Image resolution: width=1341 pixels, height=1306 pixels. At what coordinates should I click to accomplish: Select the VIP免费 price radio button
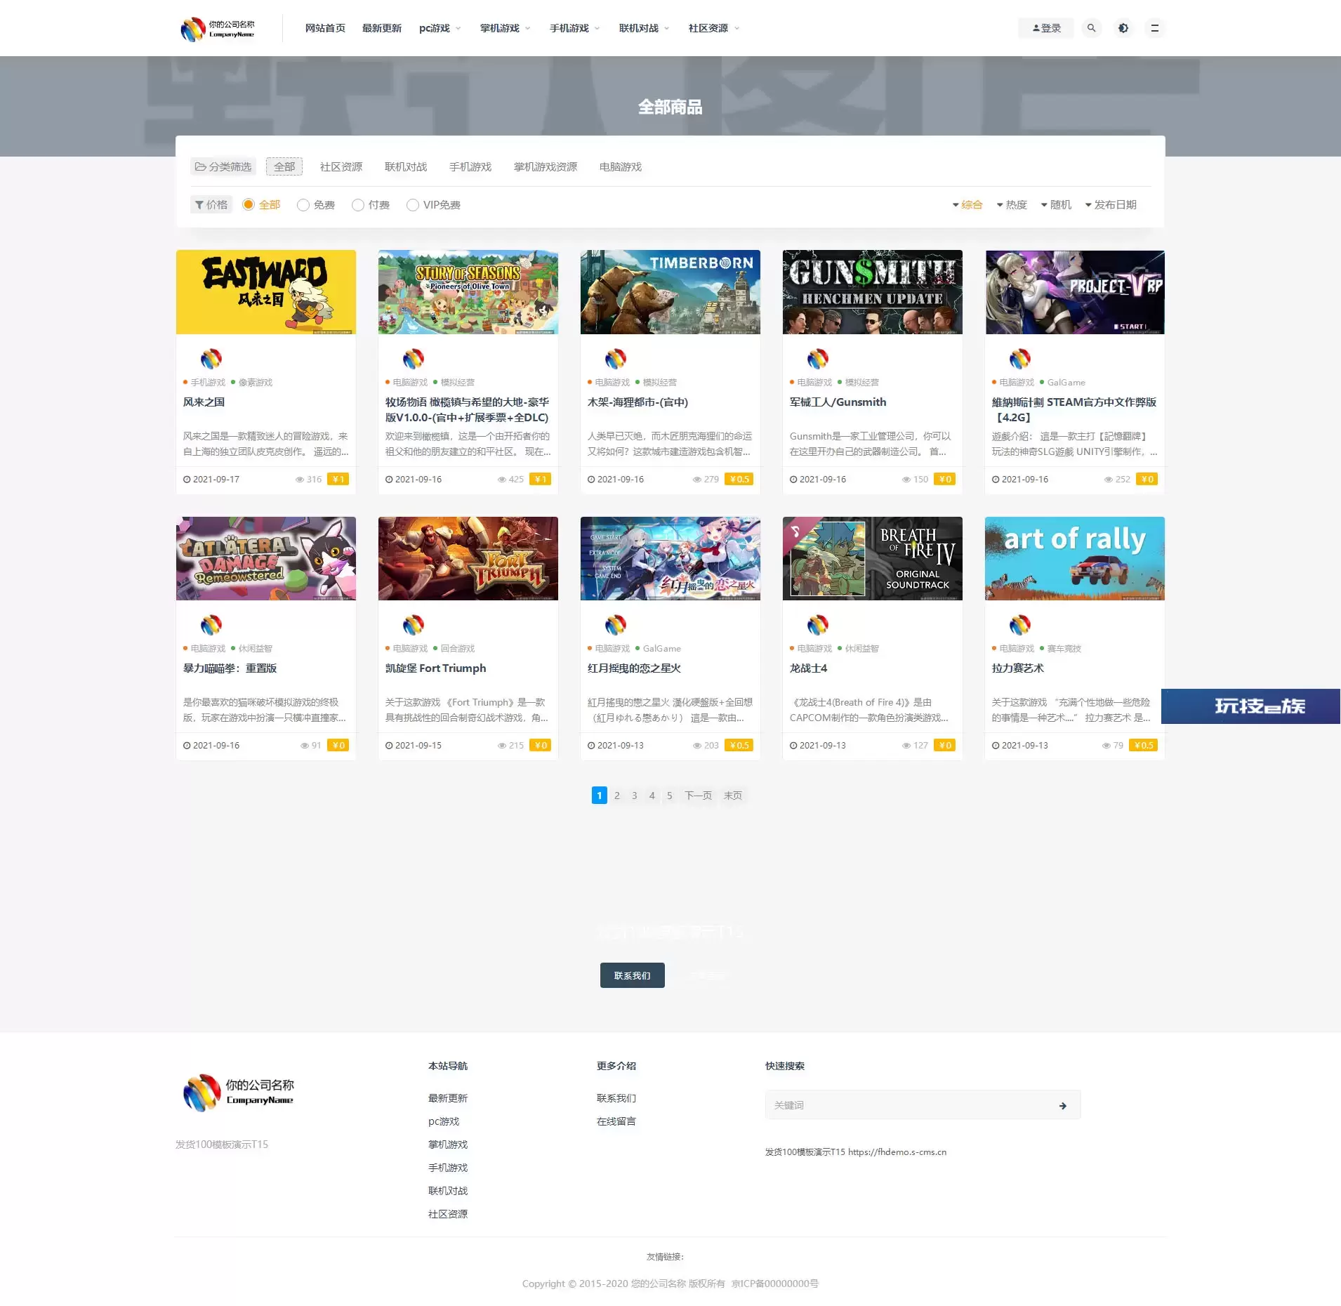tap(413, 205)
